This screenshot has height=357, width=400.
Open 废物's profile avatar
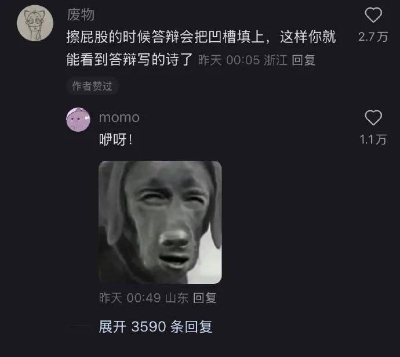pyautogui.click(x=35, y=23)
